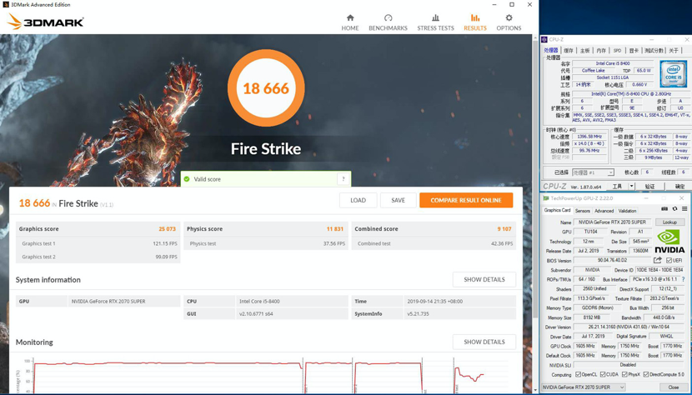The width and height of the screenshot is (692, 395).
Task: Select the 处理器 processor tab in CPU-Z
Action: pyautogui.click(x=551, y=50)
